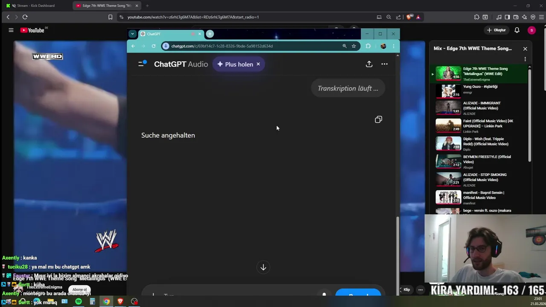The image size is (546, 307).
Task: Go back in the ChatGPT window
Action: coord(133,46)
